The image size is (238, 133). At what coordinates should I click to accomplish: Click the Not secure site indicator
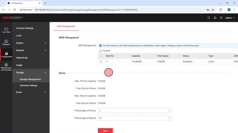(26, 10)
